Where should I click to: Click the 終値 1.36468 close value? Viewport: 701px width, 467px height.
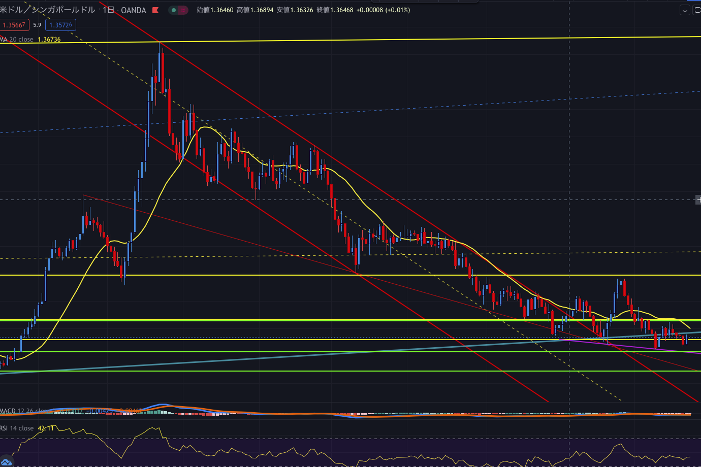tap(335, 10)
